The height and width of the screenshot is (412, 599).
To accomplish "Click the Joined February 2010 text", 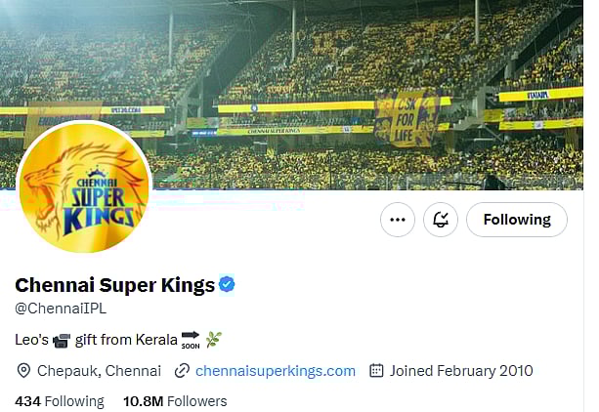I will [x=461, y=371].
